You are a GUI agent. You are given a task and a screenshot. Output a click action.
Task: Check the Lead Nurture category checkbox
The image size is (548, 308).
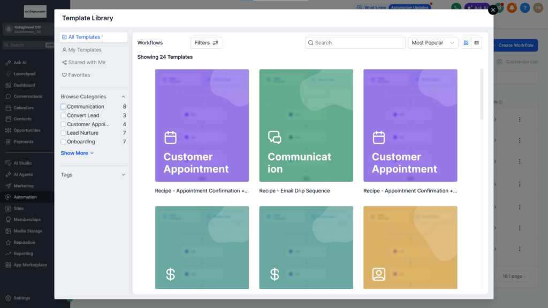click(63, 133)
